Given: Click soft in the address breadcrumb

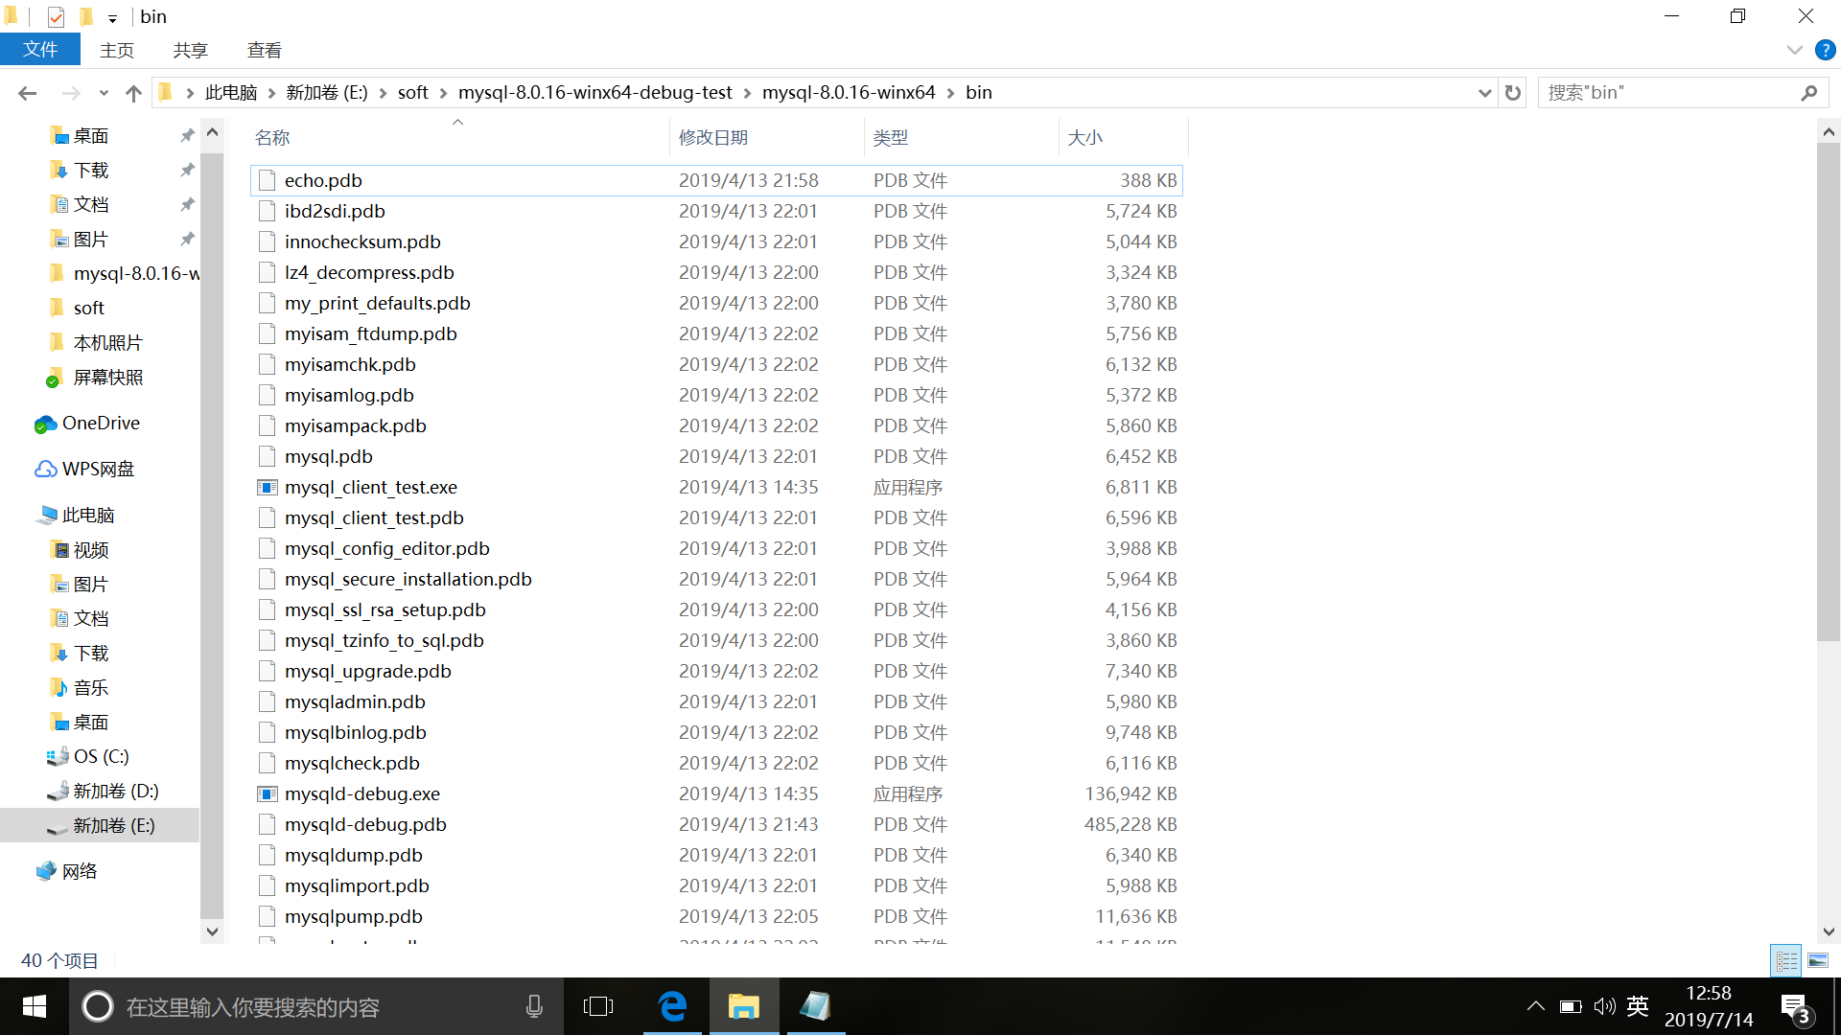Looking at the screenshot, I should click(413, 93).
